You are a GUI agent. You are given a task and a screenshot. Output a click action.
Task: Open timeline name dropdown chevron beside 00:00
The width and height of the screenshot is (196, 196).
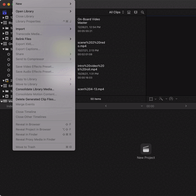[142, 106]
